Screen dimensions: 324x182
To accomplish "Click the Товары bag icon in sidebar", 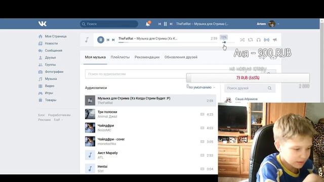I will click(x=40, y=100).
